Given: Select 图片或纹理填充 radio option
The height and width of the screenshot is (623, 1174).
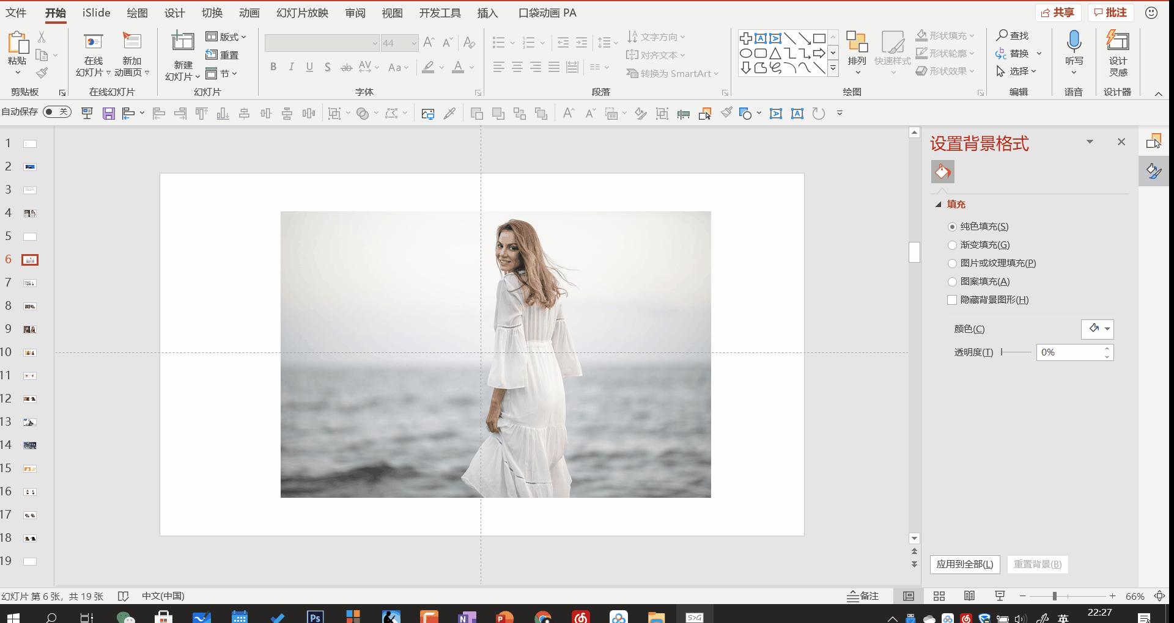Looking at the screenshot, I should pyautogui.click(x=952, y=263).
